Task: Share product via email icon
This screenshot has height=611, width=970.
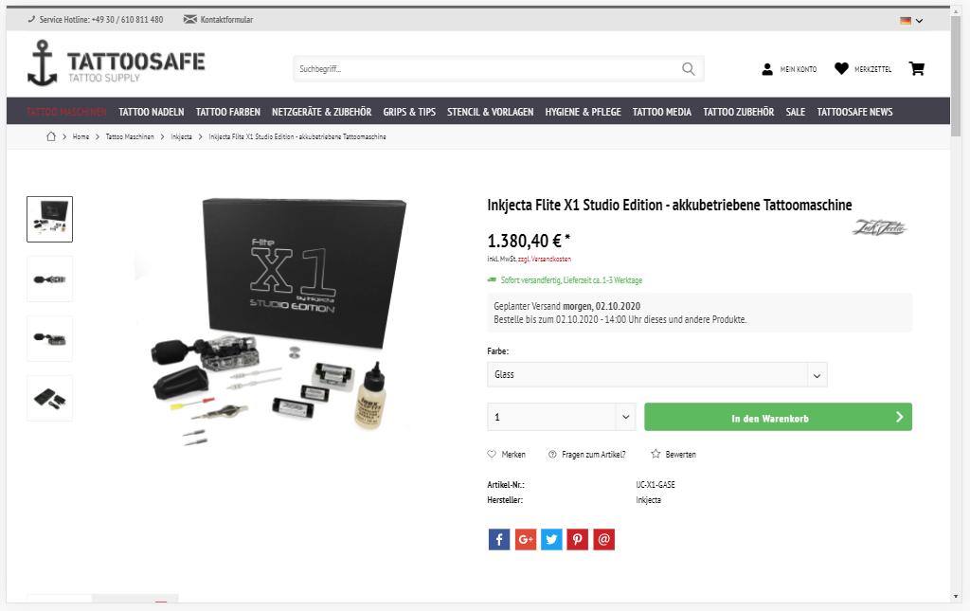Action: click(x=603, y=539)
